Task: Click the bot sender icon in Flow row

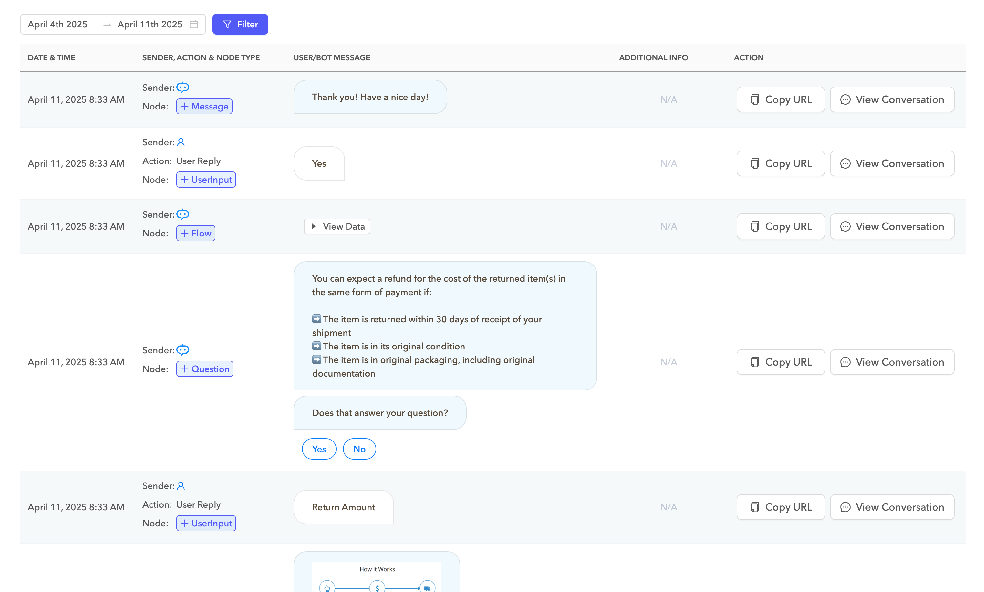Action: click(183, 214)
